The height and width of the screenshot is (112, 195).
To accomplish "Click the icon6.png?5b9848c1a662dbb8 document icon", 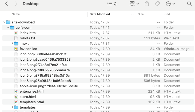I will [x=16, y=81].
